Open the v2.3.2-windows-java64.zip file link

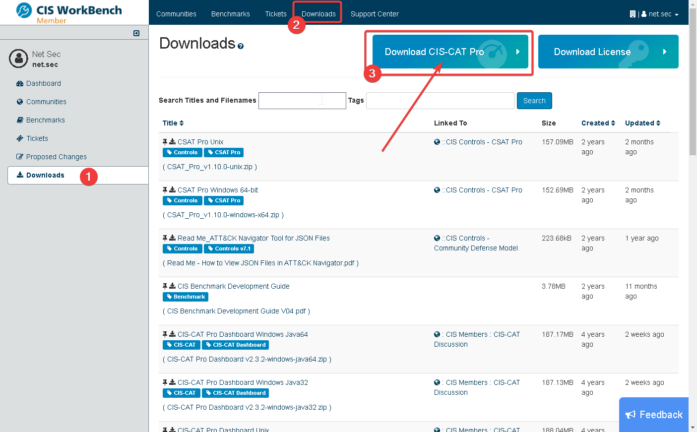[x=247, y=359]
